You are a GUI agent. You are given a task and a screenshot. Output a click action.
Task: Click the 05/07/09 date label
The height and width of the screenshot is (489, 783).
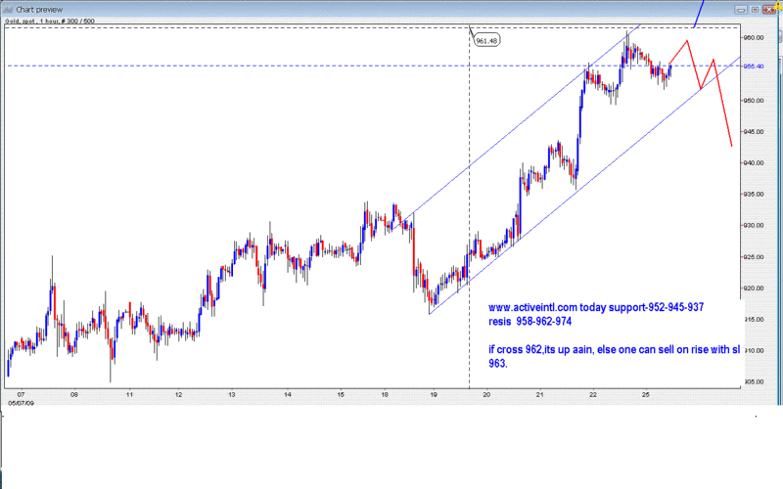pos(22,403)
